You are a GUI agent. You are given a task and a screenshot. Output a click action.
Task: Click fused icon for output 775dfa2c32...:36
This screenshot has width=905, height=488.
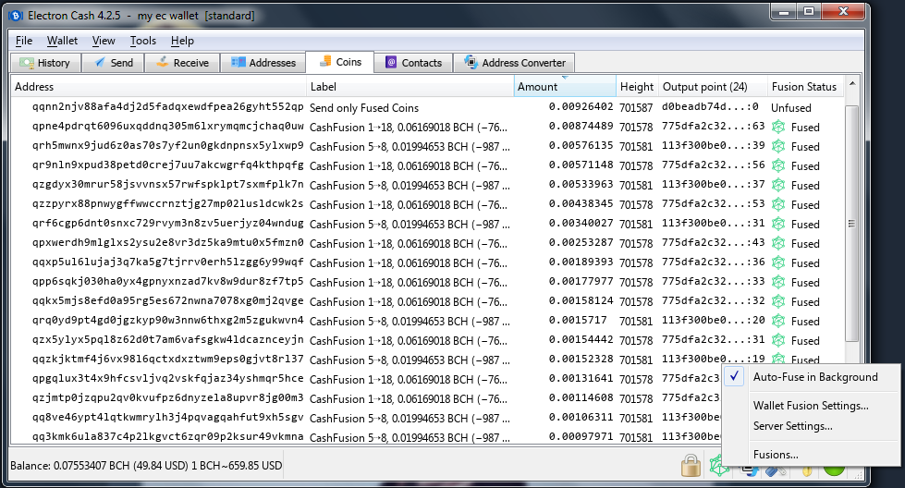(778, 263)
